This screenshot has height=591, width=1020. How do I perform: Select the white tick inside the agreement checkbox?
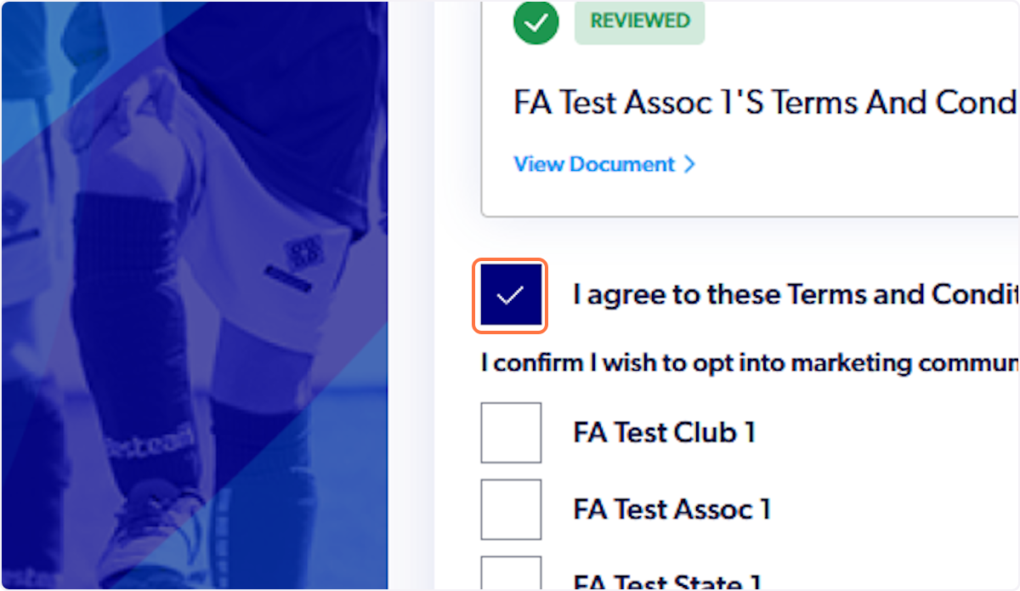509,296
